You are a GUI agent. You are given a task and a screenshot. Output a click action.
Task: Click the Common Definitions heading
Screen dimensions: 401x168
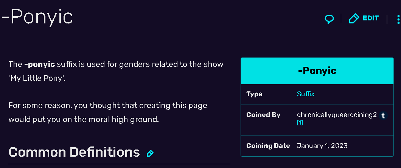(74, 152)
